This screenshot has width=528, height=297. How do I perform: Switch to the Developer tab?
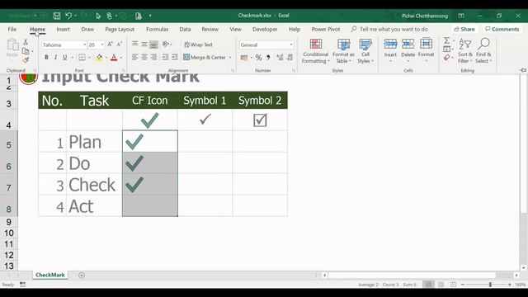[x=265, y=30]
